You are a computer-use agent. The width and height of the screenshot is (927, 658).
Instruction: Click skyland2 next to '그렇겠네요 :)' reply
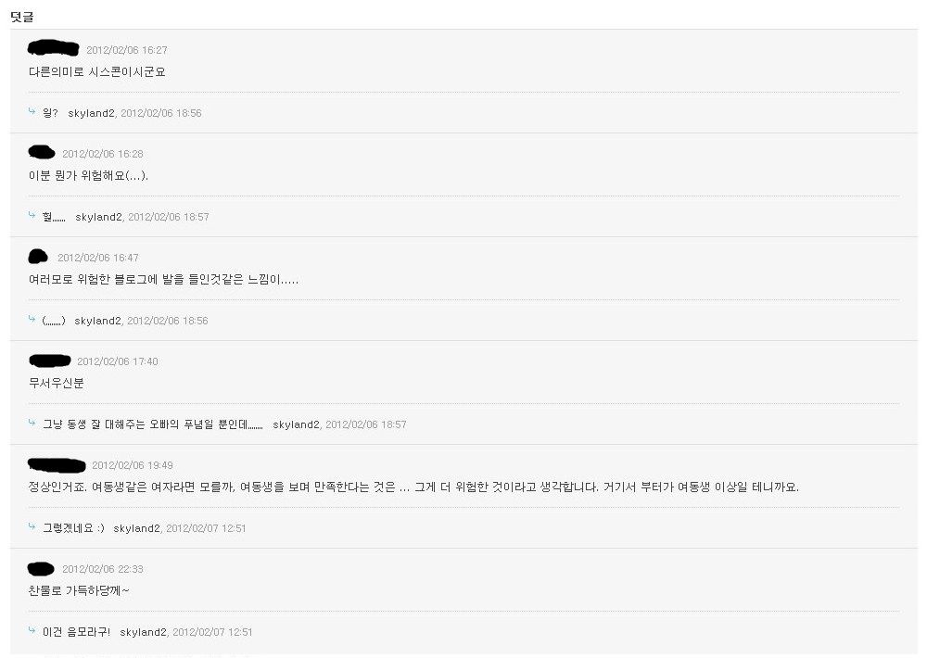[x=136, y=528]
